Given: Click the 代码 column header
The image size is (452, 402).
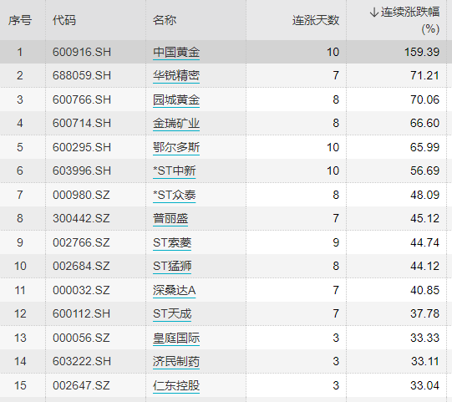Looking at the screenshot, I should click(64, 20).
